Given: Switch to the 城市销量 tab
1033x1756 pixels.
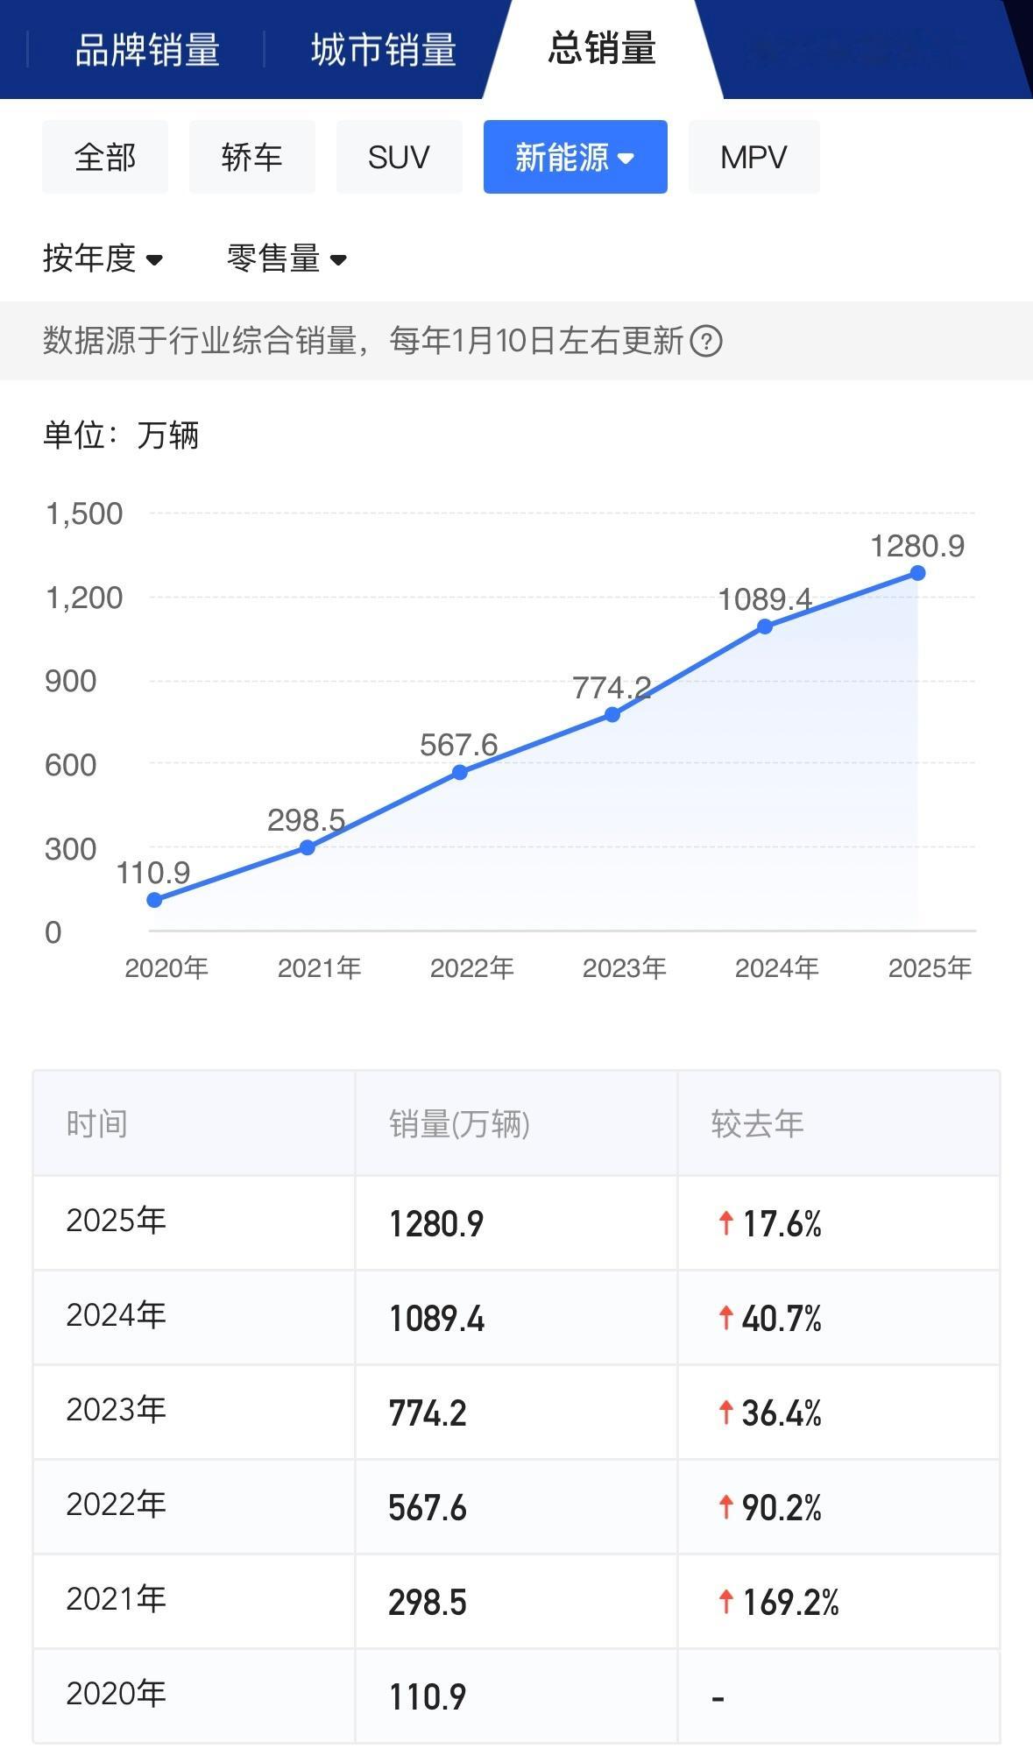Looking at the screenshot, I should (x=383, y=50).
